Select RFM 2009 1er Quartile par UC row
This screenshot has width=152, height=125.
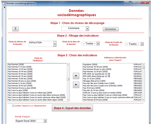(x=112, y=74)
